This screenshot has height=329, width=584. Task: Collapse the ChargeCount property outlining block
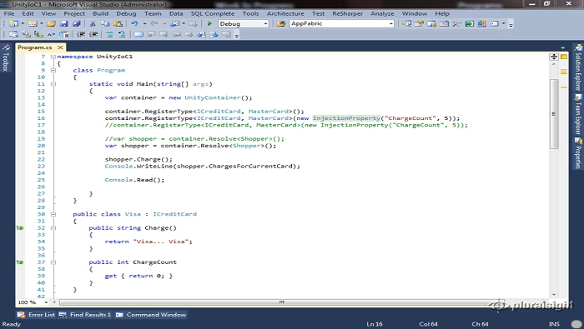tap(53, 262)
